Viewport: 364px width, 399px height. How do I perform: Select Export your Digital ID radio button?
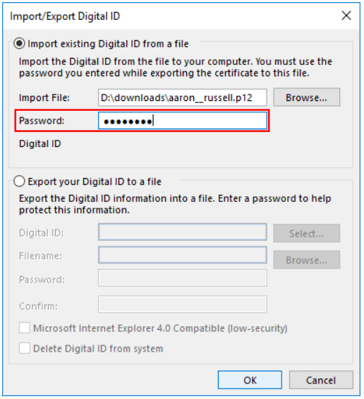pos(19,181)
